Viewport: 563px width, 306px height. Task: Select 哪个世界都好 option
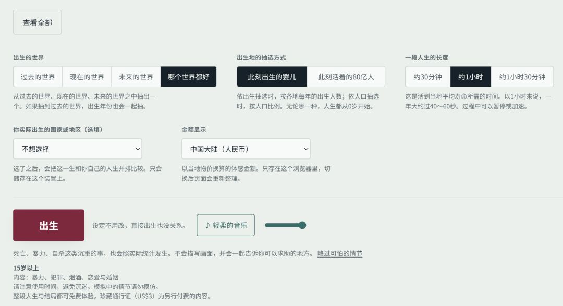tap(189, 77)
